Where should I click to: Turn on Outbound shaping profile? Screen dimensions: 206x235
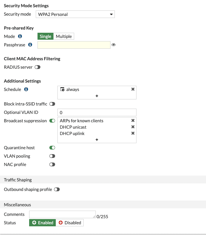coord(57,190)
